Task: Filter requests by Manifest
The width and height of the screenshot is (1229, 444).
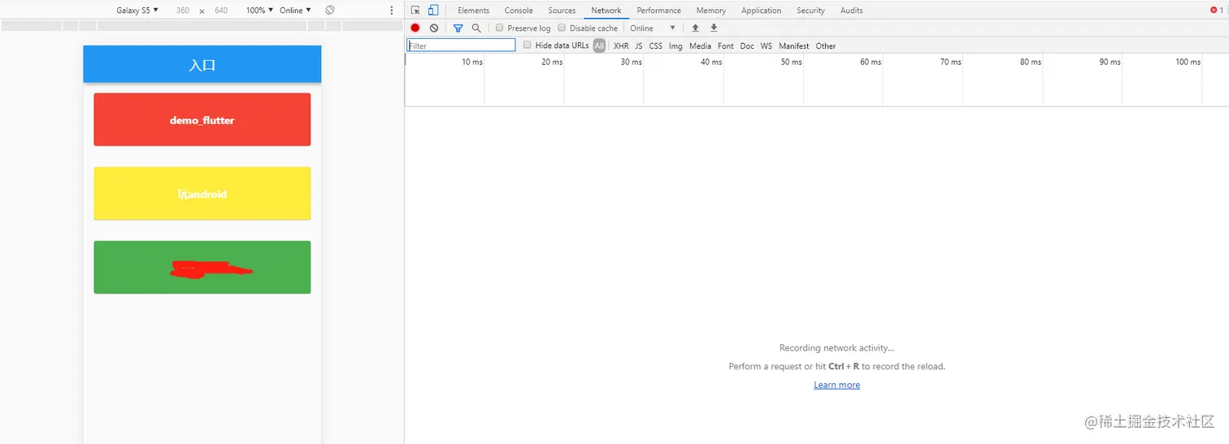Action: click(794, 45)
